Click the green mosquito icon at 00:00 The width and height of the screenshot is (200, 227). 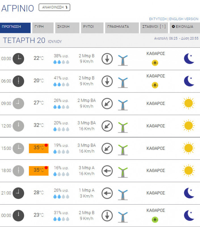[155, 219]
